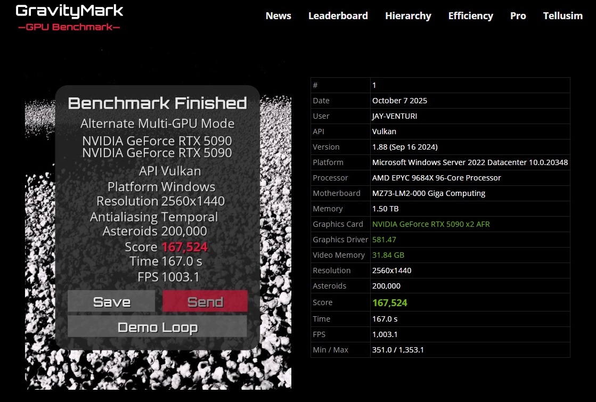Click the red Send button
Viewport: 596px width, 402px height.
tap(205, 301)
